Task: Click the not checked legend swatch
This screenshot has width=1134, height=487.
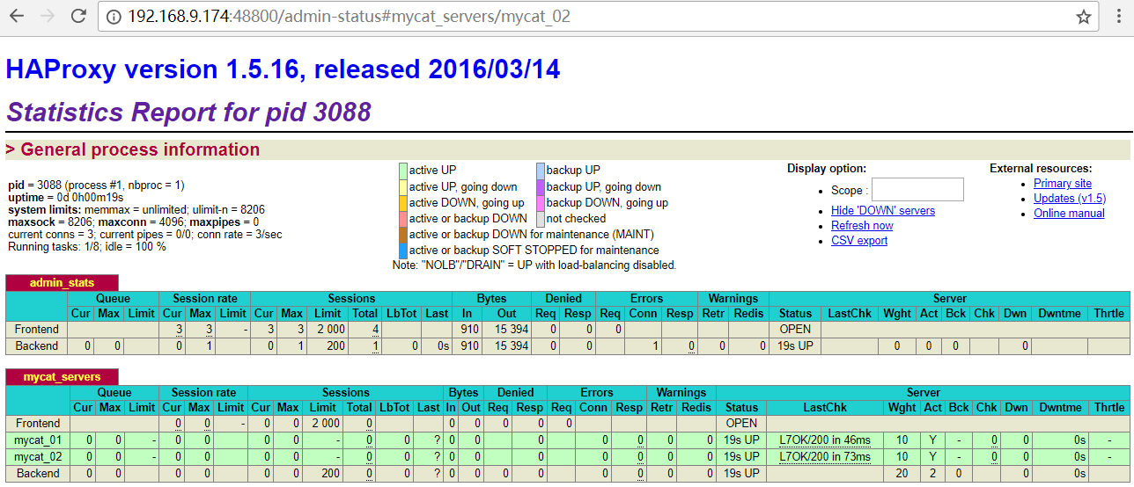Action: coord(541,218)
